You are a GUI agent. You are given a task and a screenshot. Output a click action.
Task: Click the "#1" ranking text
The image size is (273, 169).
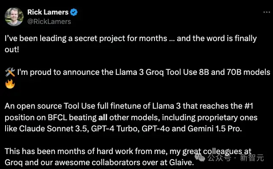coord(249,106)
